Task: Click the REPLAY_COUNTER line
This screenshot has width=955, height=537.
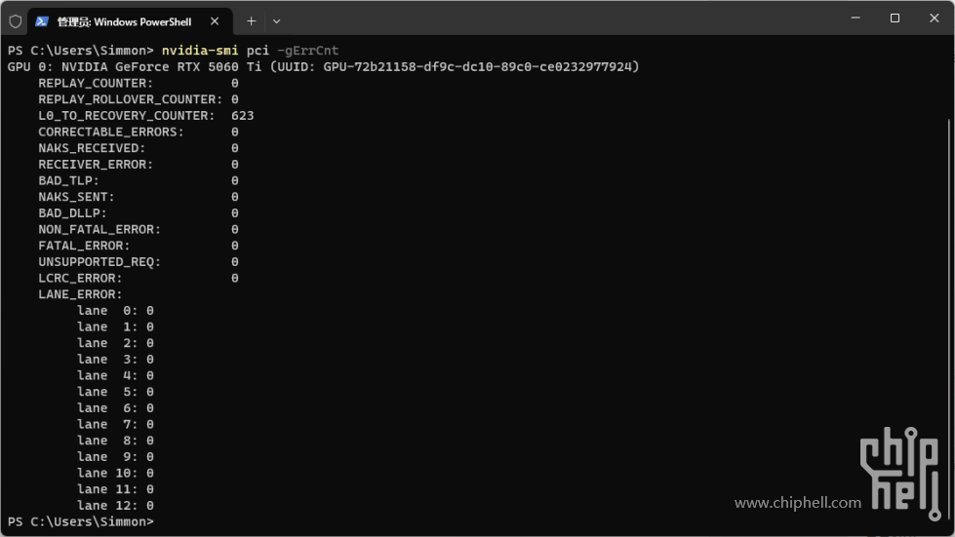Action: click(x=139, y=83)
